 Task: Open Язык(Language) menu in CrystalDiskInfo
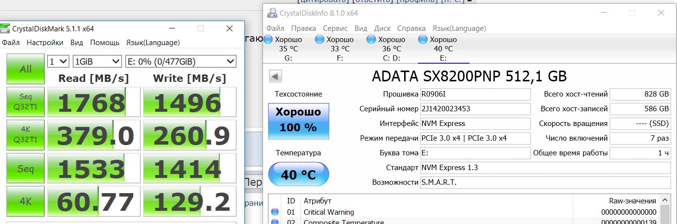[x=459, y=28]
